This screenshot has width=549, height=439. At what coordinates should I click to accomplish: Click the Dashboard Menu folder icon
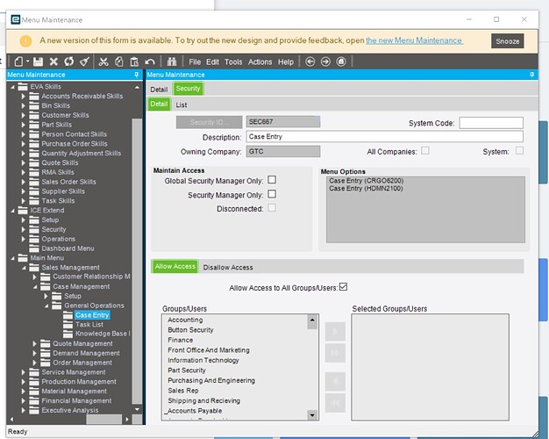(x=34, y=248)
